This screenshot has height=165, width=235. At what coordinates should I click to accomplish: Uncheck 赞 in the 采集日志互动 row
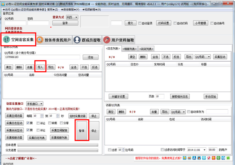click(28, 123)
